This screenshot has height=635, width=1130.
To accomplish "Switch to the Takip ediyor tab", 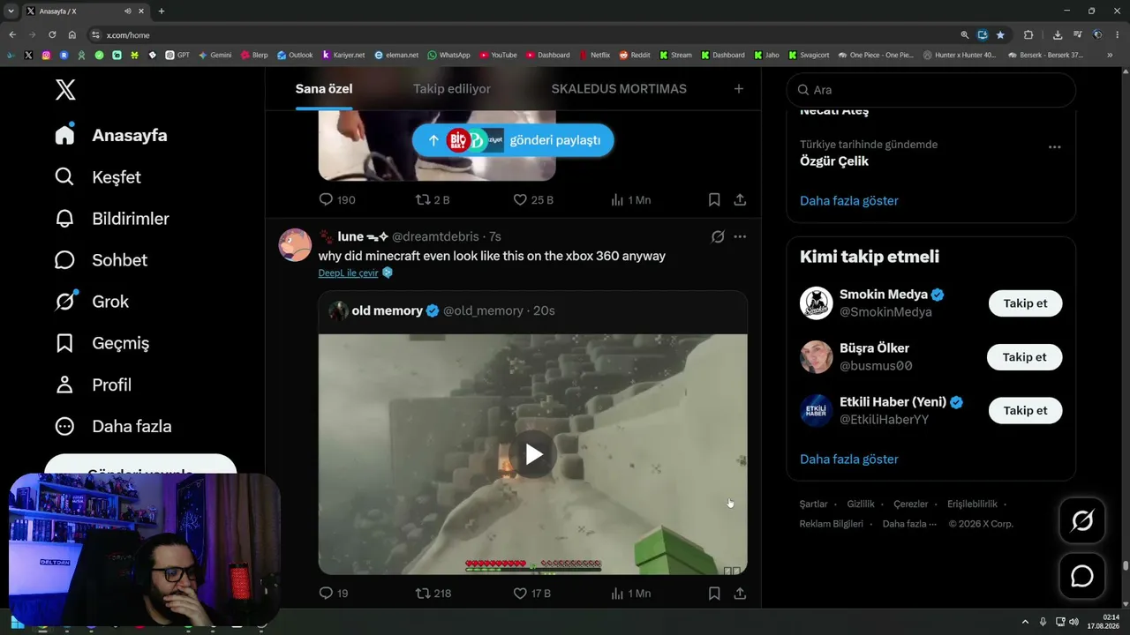I will 452,88.
